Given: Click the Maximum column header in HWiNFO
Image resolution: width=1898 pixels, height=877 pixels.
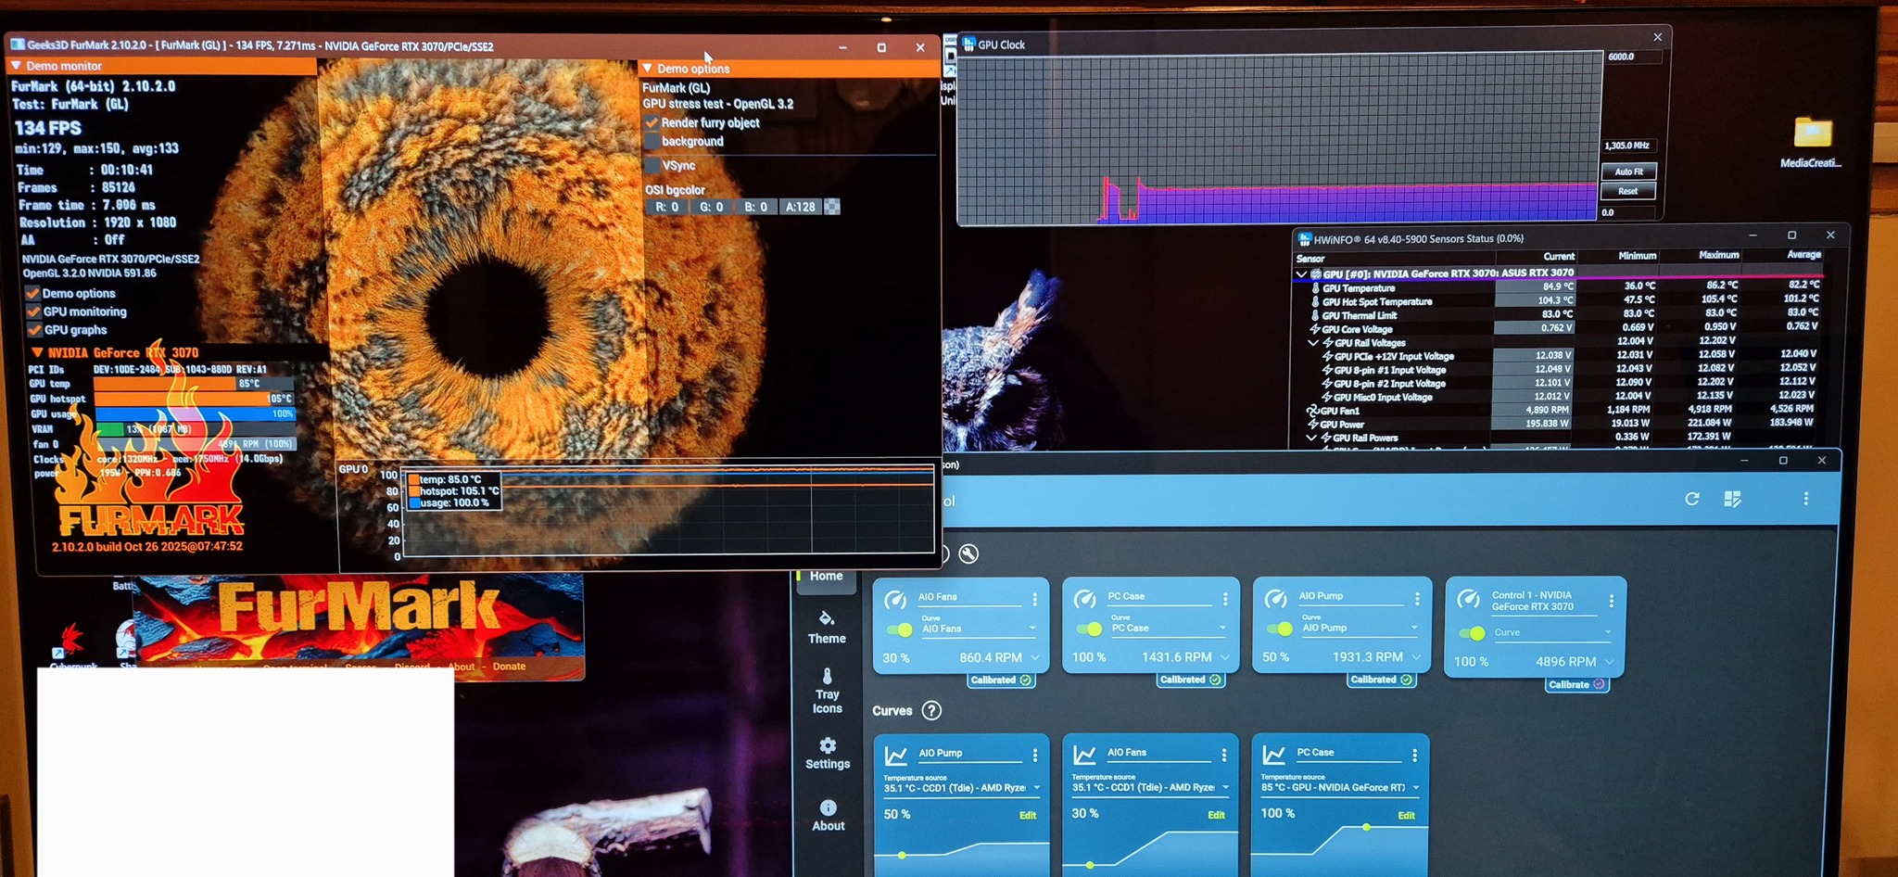Looking at the screenshot, I should coord(1719,256).
